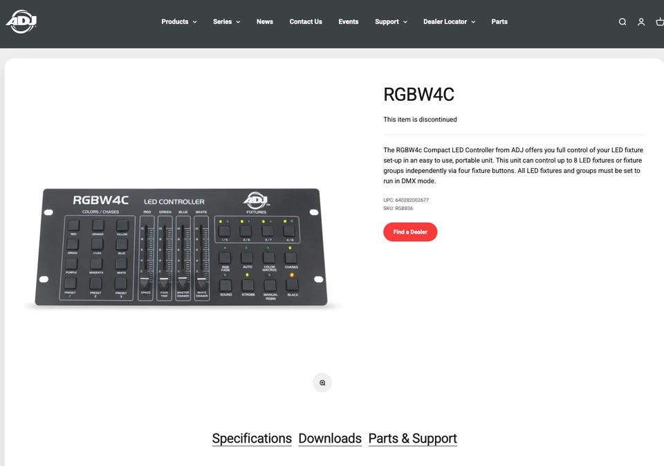Image resolution: width=664 pixels, height=466 pixels.
Task: Click the RGBW4C product title
Action: pos(419,95)
